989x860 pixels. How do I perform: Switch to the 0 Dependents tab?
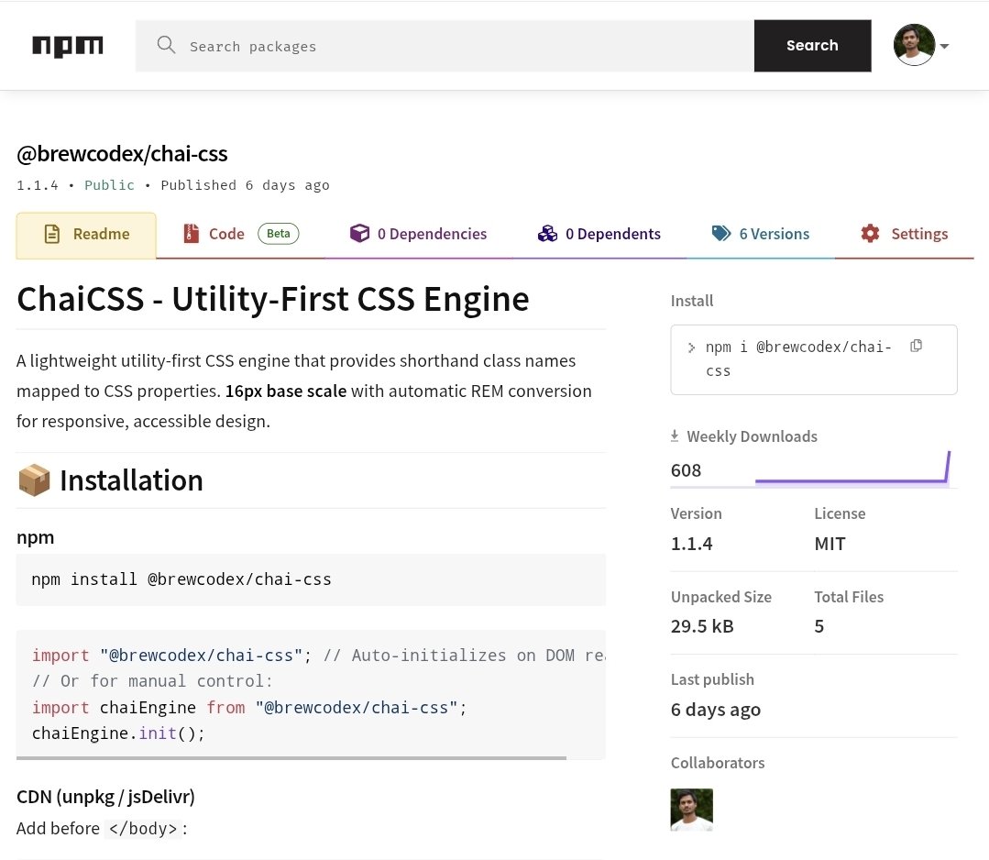click(611, 234)
